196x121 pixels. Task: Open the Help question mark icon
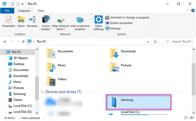193,11
